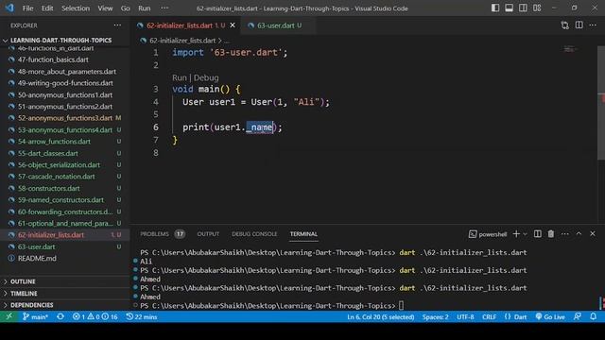605x340 pixels.
Task: Select the TERMINAL panel tab
Action: (x=303, y=234)
